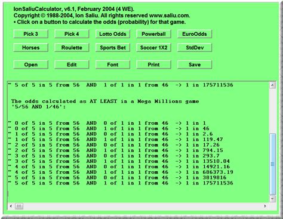Open a file with Open button
Screen dimensions: 283x219
30,64
